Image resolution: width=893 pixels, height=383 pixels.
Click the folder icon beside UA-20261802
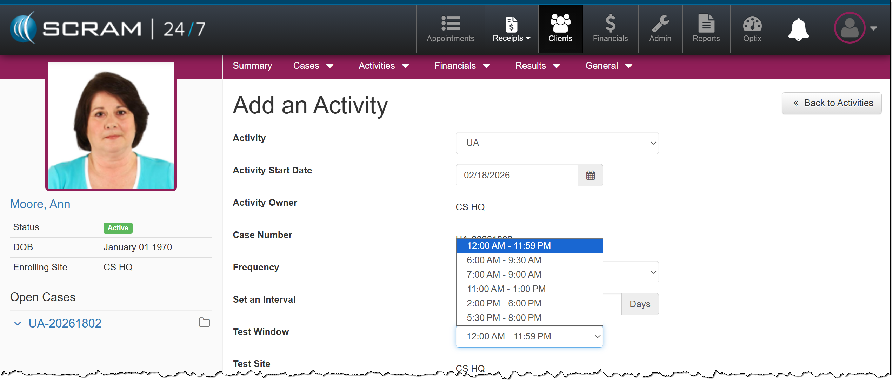pyautogui.click(x=204, y=322)
